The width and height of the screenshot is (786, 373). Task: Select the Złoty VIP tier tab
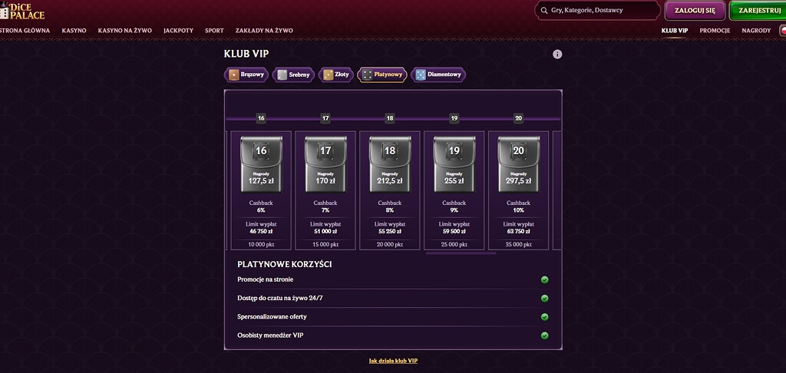(x=336, y=74)
